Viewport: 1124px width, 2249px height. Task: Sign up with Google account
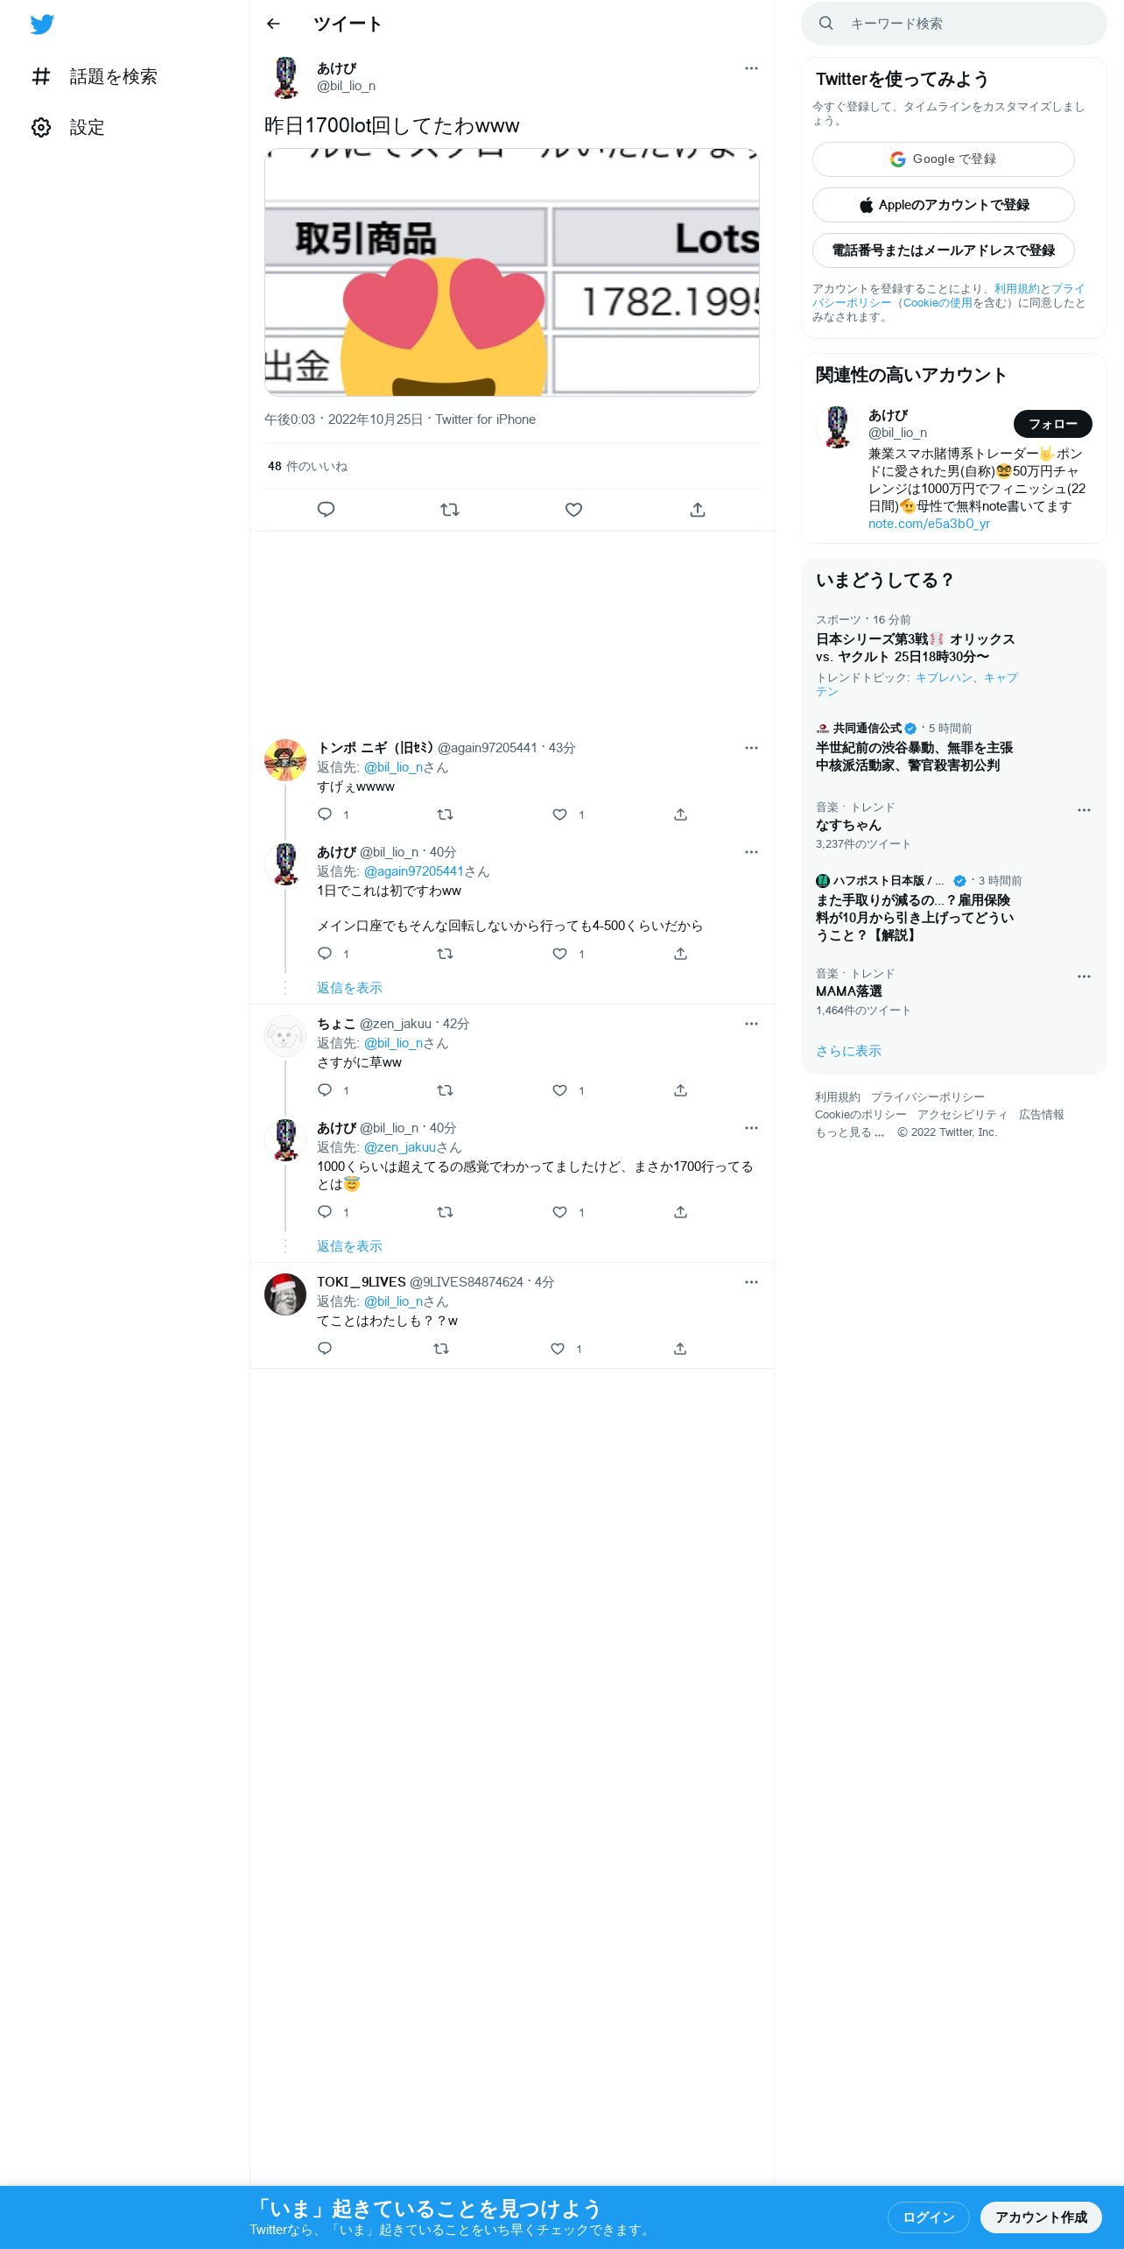[944, 159]
